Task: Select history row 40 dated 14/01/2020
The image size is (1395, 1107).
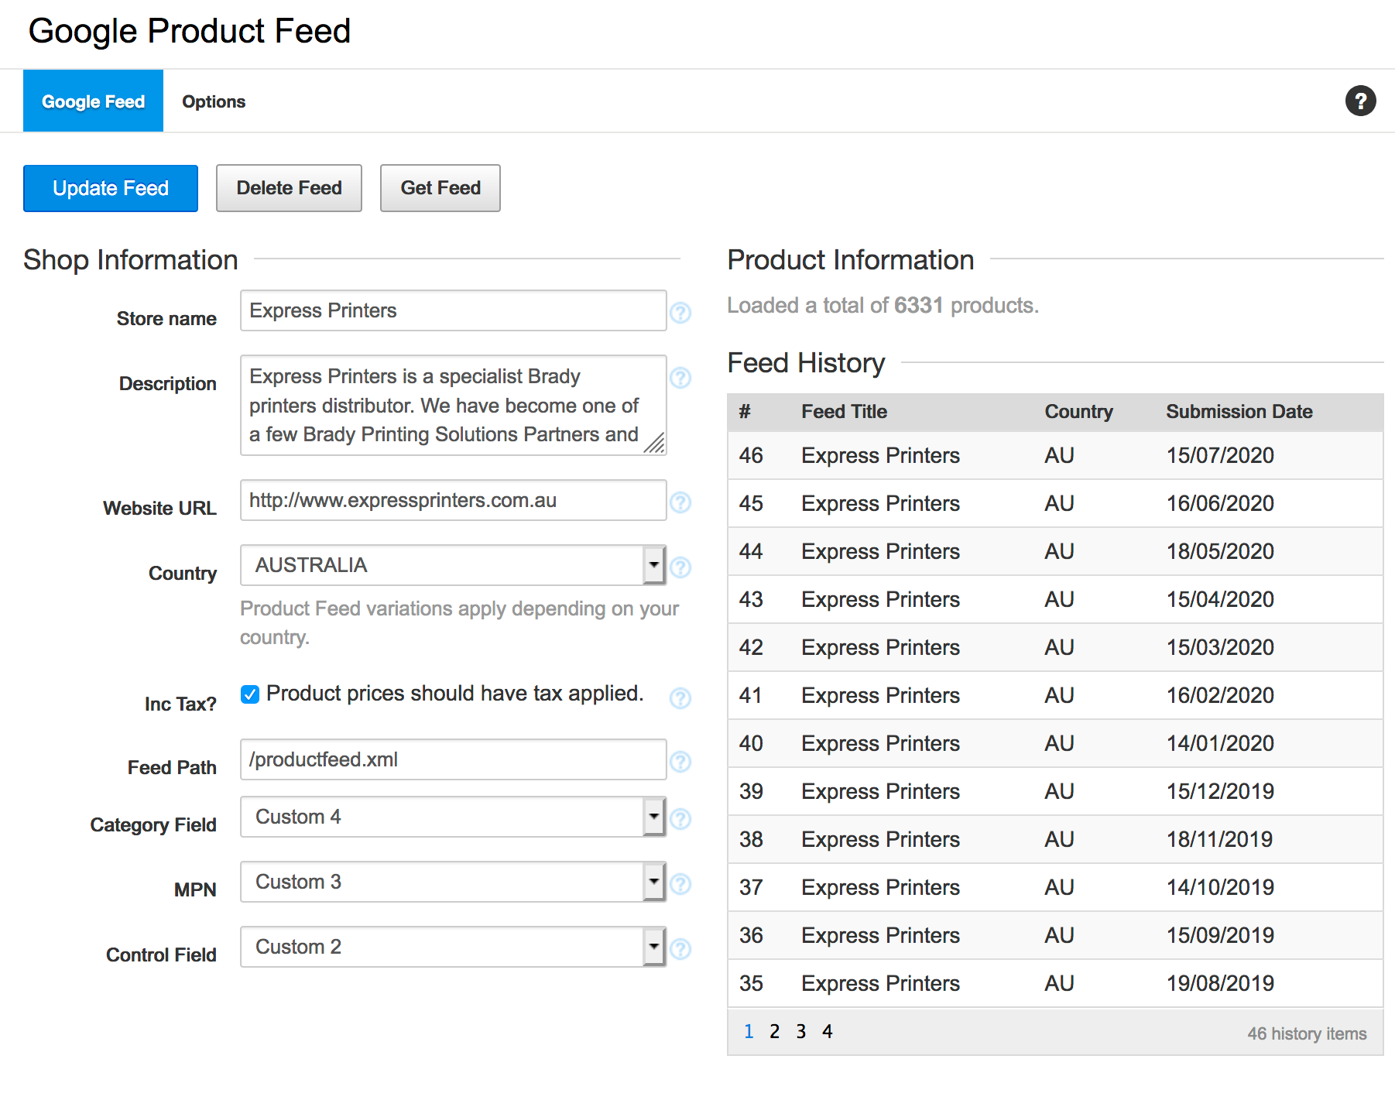Action: click(x=1055, y=743)
